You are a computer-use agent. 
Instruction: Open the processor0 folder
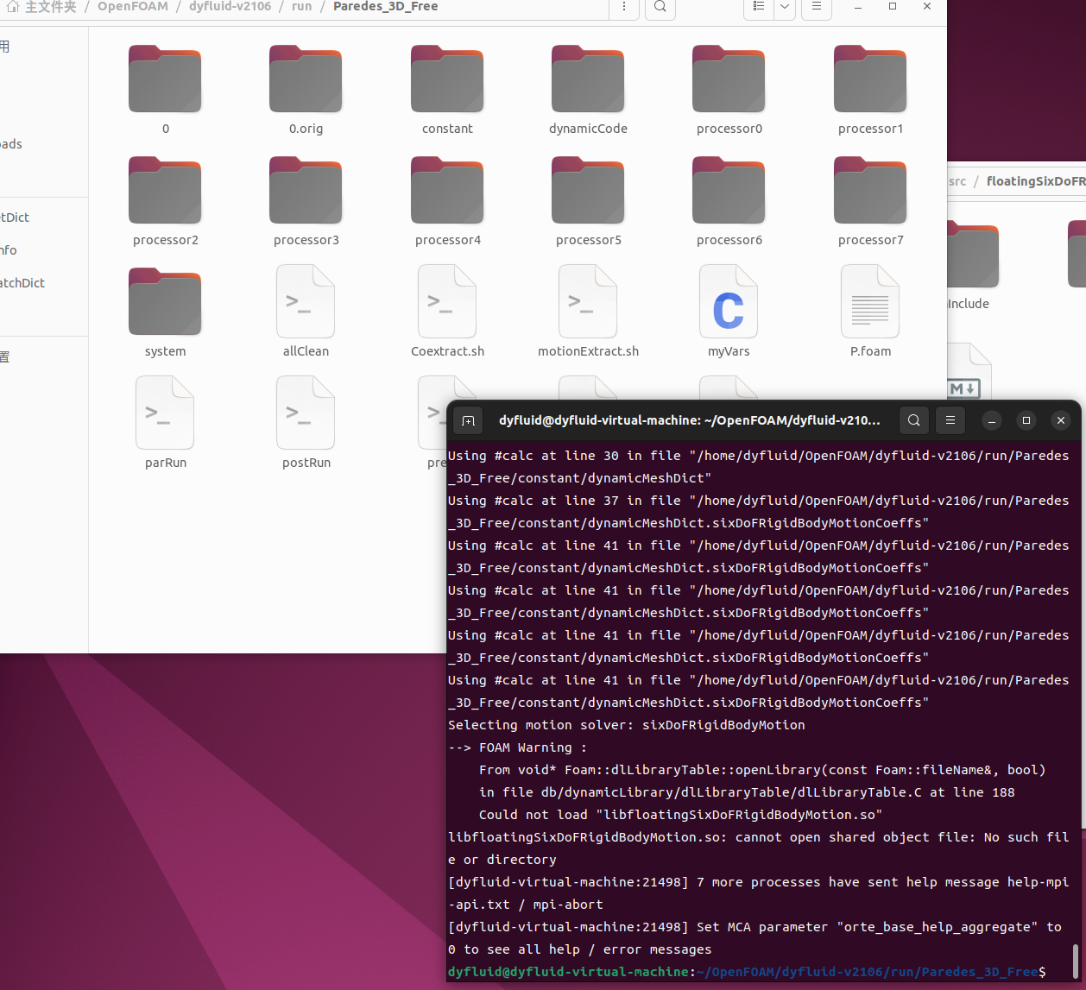click(729, 79)
